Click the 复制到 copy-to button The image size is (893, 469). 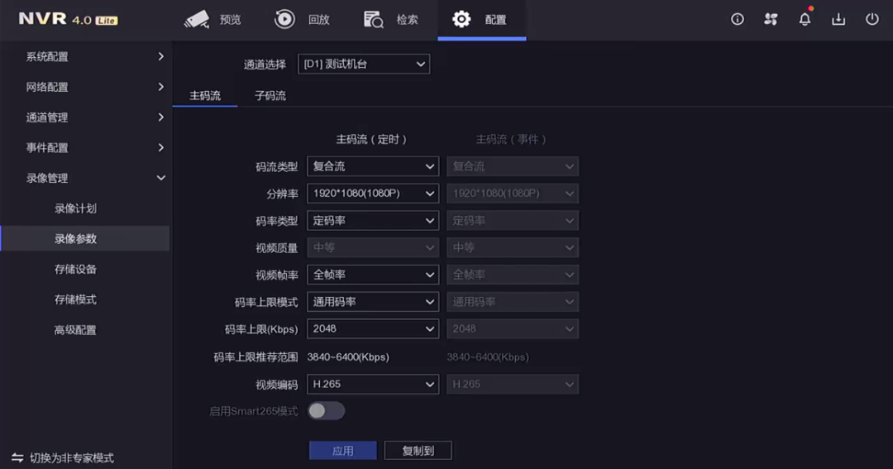tap(418, 451)
